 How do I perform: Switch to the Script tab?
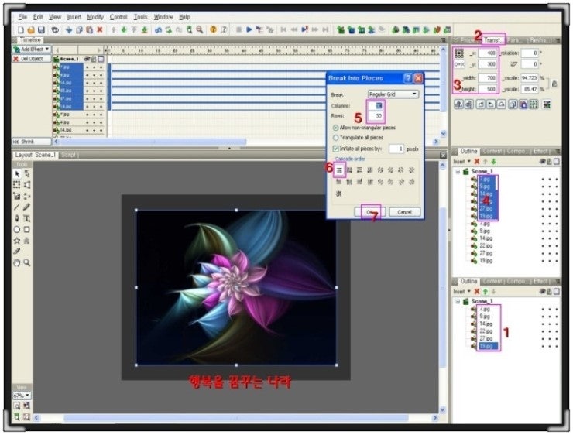[x=69, y=155]
